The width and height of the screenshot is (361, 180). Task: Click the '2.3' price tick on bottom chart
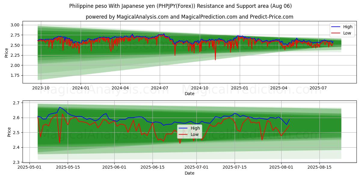16,162
